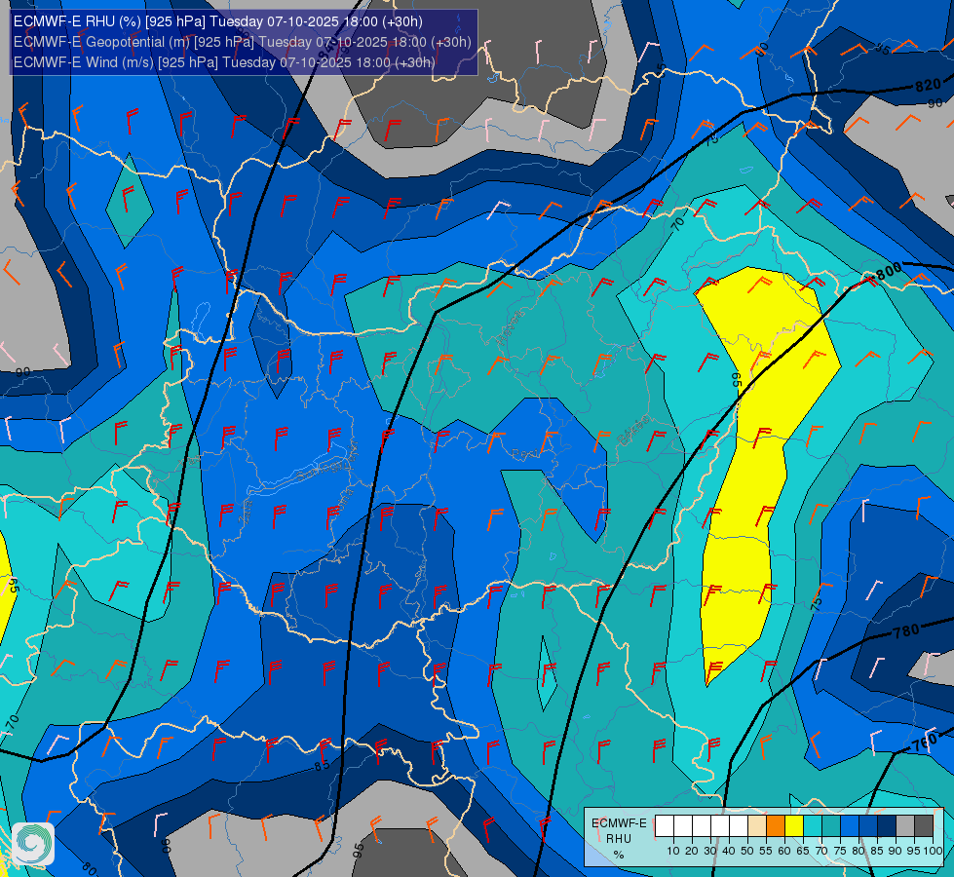This screenshot has width=954, height=877.
Task: Select the ECMWF-E Wind (m/s) title line
Action: point(224,62)
